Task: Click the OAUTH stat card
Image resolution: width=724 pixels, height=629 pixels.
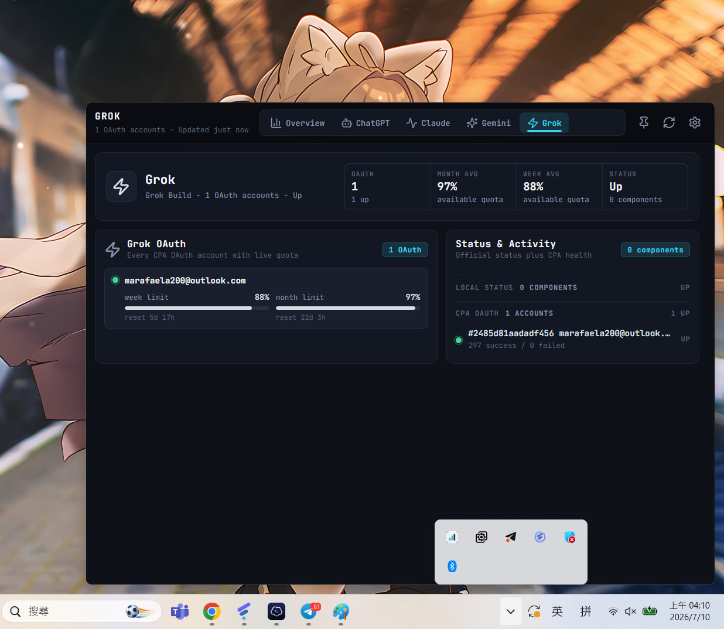Action: (x=387, y=187)
